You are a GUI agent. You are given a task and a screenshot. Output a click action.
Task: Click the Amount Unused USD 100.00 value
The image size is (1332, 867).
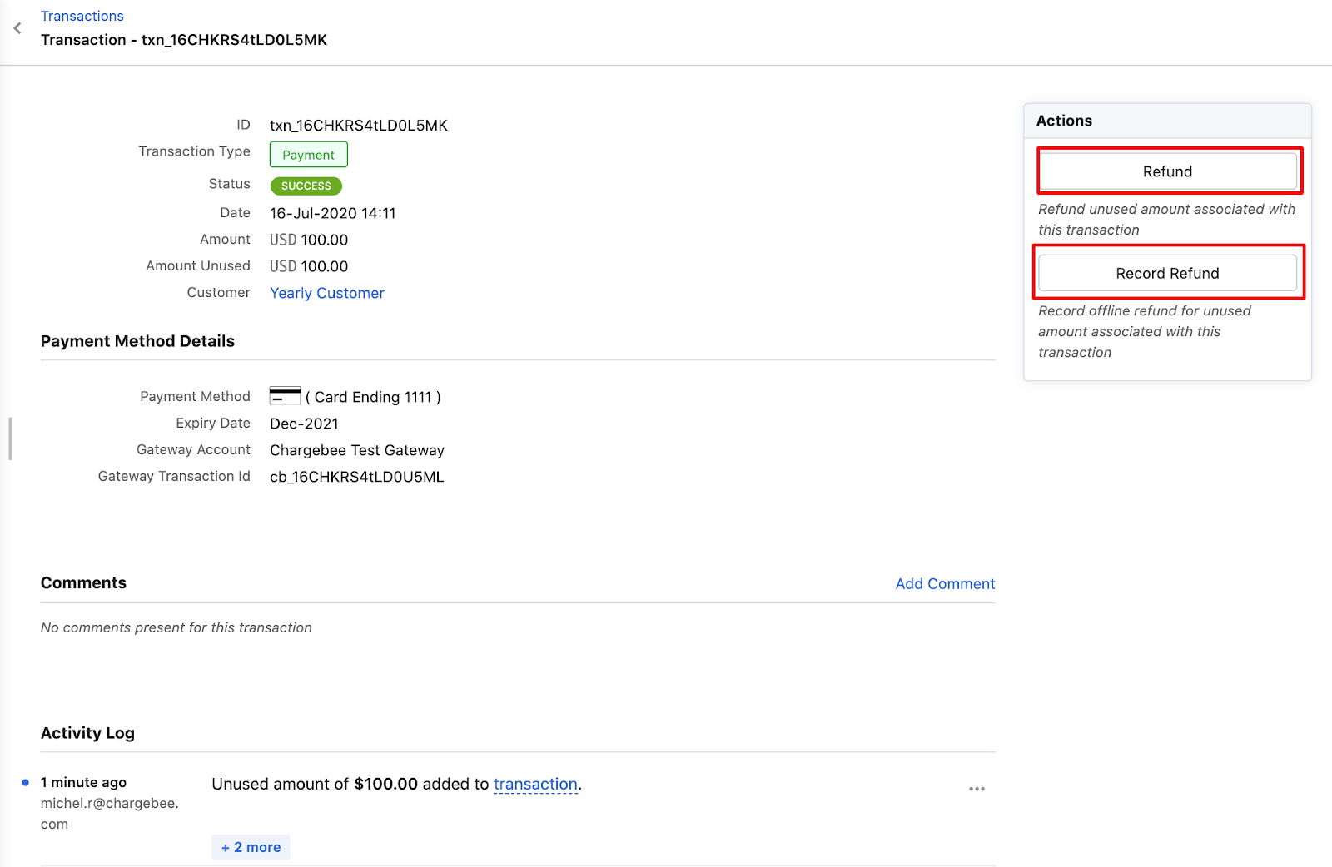tap(309, 266)
